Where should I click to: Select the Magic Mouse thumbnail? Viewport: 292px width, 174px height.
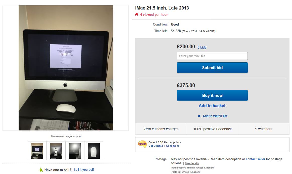click(94, 151)
